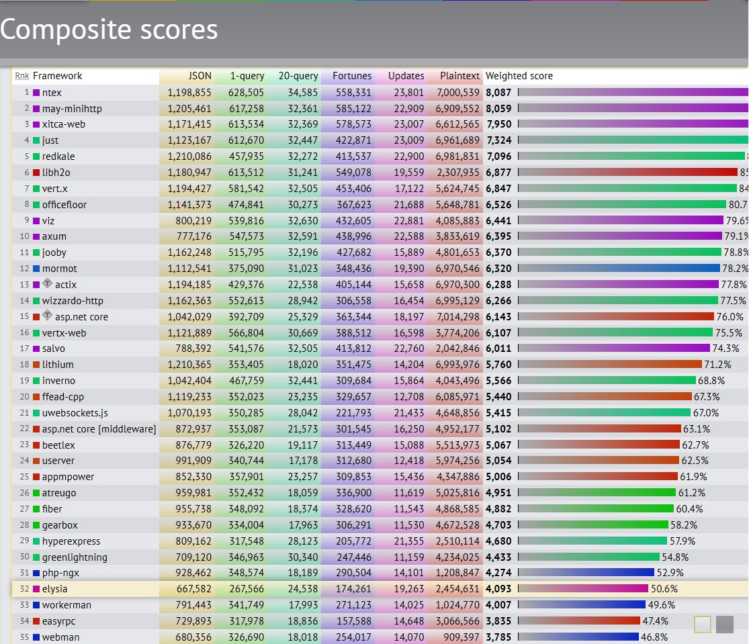
Task: Click the php-ngx score bar showing 52.9%
Action: [586, 572]
